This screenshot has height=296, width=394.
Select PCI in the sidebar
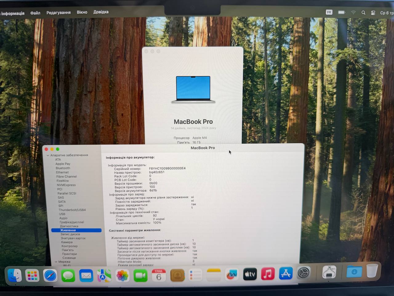coord(60,189)
